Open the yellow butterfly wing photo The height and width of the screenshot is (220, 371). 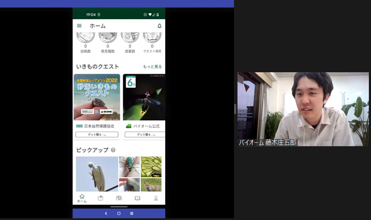[151, 167]
